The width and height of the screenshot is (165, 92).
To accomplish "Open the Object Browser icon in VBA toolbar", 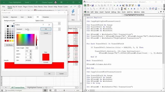I will click(133, 5).
